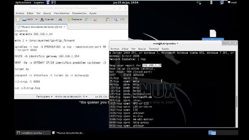The height and width of the screenshot is (140, 249).
Task: Click 'ROUTE -N identifico gateway' line
Action: tap(47, 56)
